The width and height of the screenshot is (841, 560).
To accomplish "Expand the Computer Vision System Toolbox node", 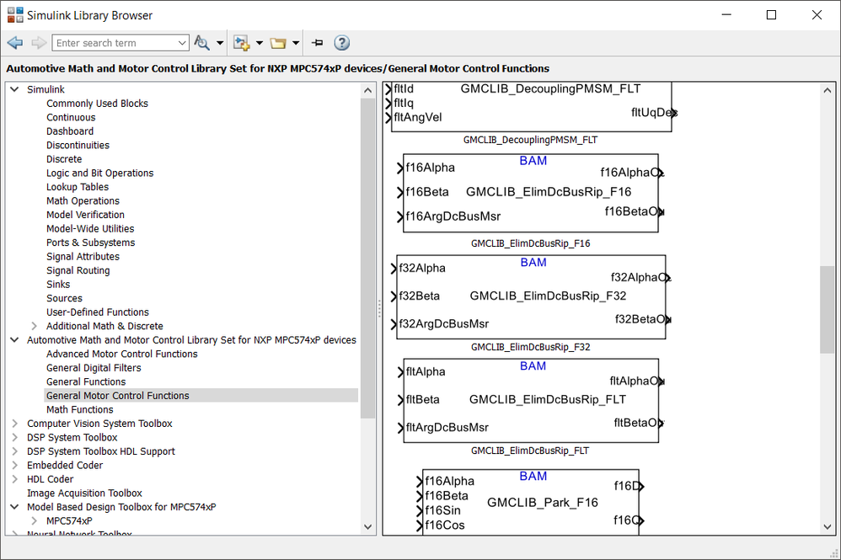I will (x=14, y=424).
